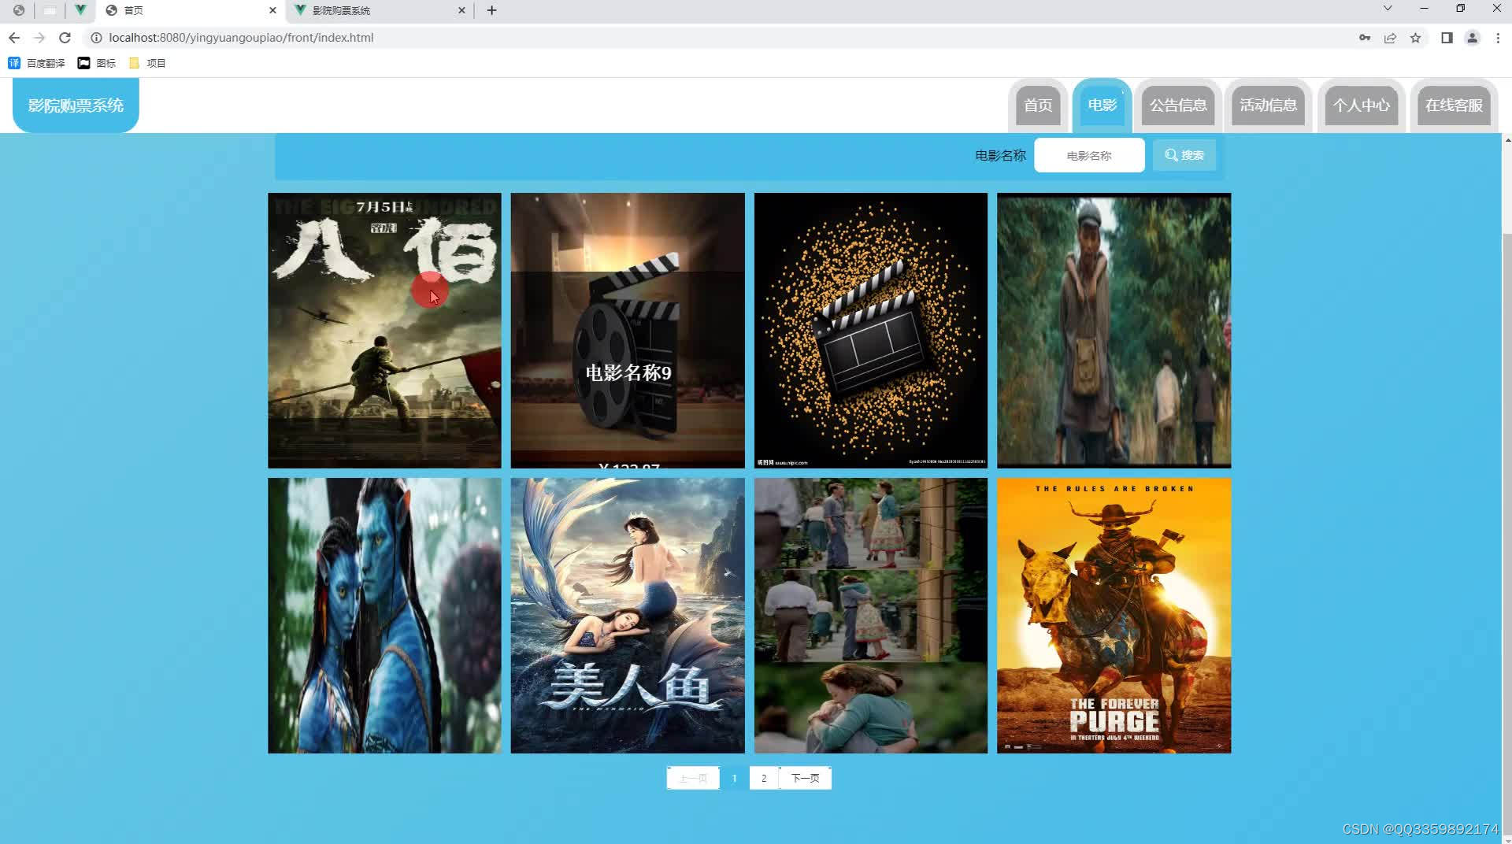
Task: Go to page 2 of movies
Action: (x=764, y=778)
